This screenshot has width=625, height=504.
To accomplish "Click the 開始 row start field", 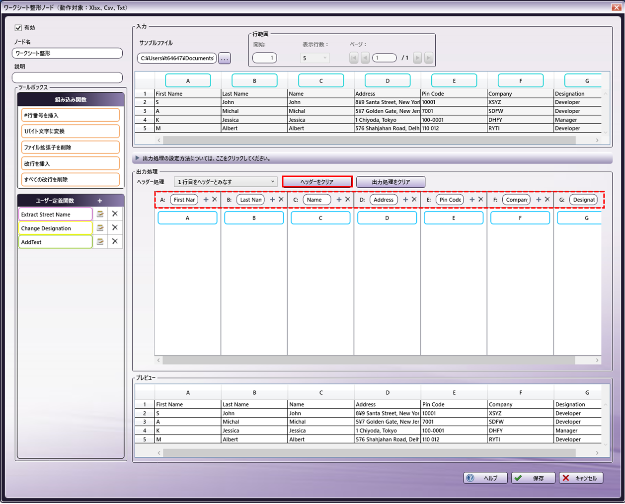I will click(x=264, y=58).
